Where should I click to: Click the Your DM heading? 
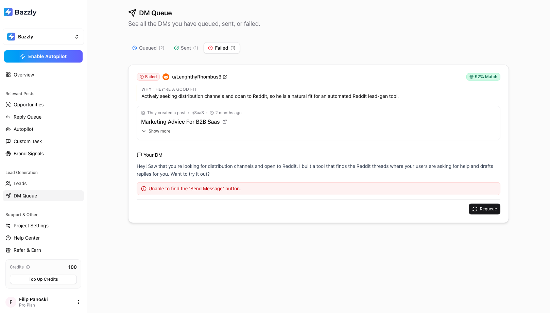[153, 155]
